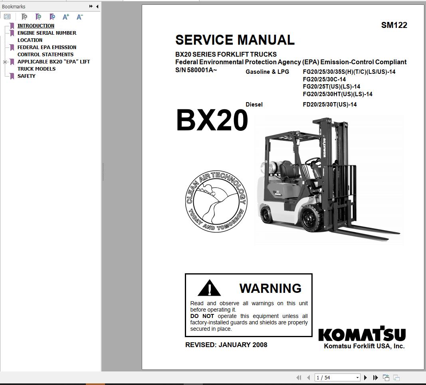Open the SAFETY bookmark

(26, 76)
